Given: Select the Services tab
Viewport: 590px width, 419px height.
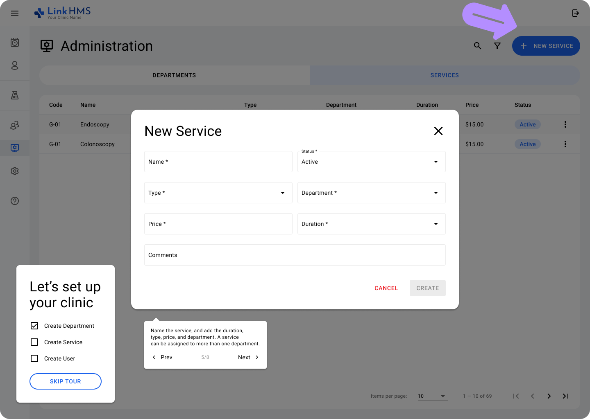Looking at the screenshot, I should pyautogui.click(x=445, y=75).
